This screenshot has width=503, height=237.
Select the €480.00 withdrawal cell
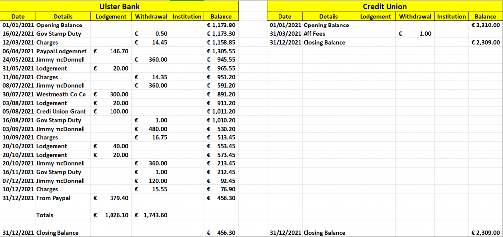(151, 129)
